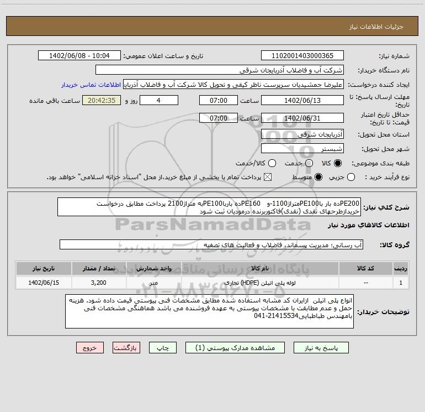
Task: Click the announcement date field 1402/06/08 - 10:04
Action: coord(79,55)
